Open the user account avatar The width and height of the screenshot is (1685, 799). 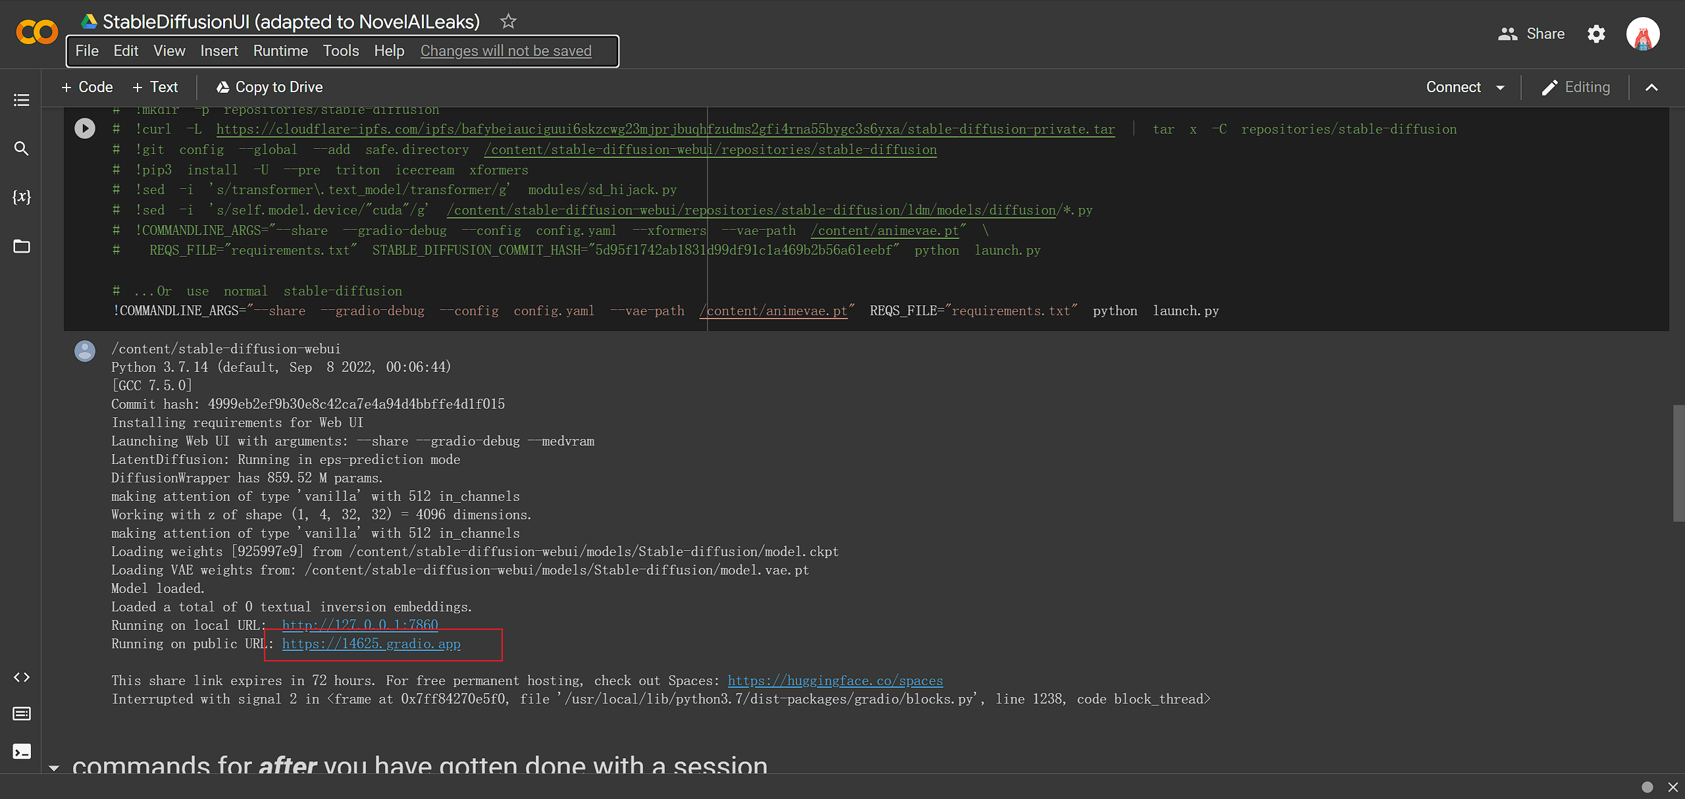(x=1643, y=34)
